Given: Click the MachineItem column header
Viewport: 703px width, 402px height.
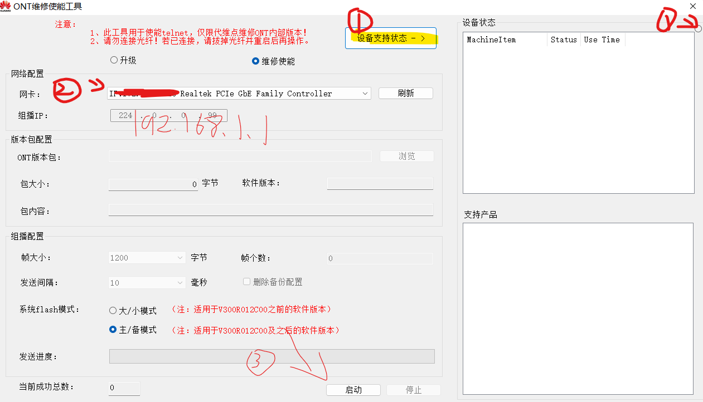Looking at the screenshot, I should [505, 40].
